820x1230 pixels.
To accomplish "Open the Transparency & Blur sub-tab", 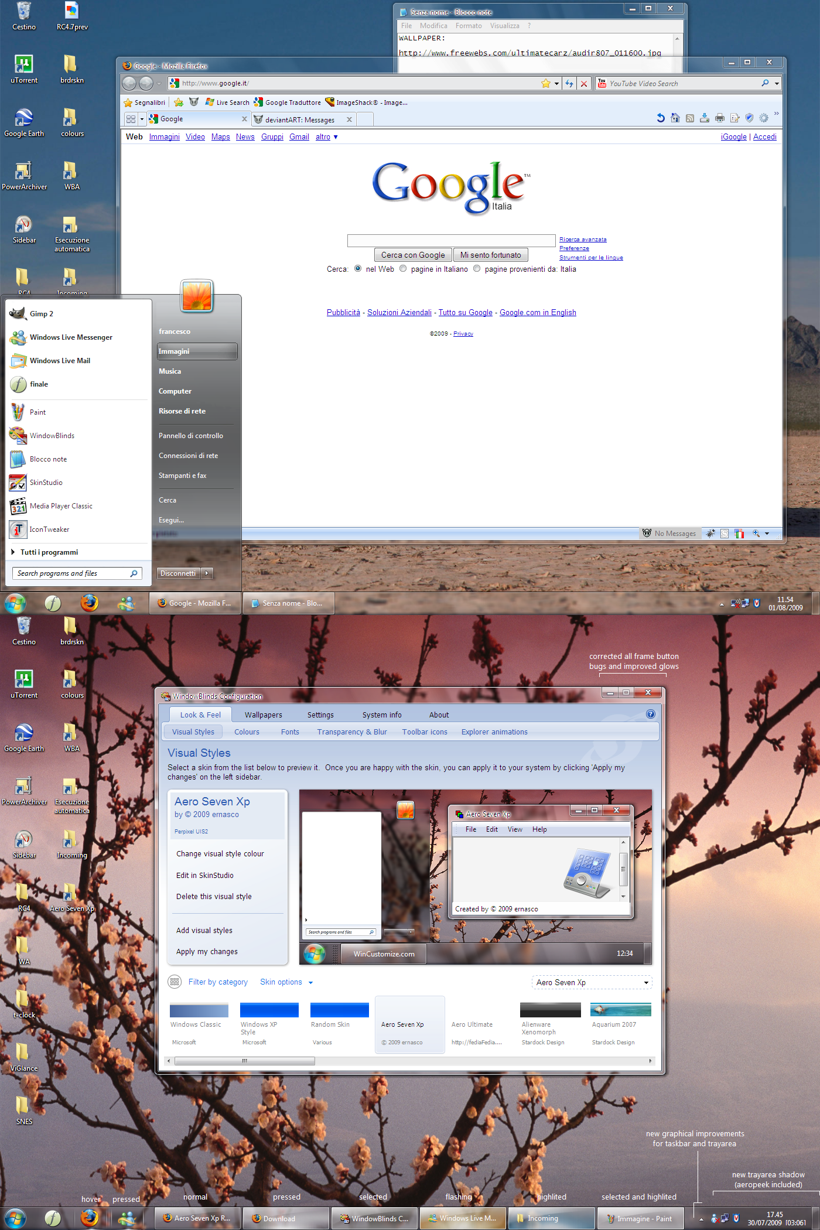I will click(x=352, y=732).
